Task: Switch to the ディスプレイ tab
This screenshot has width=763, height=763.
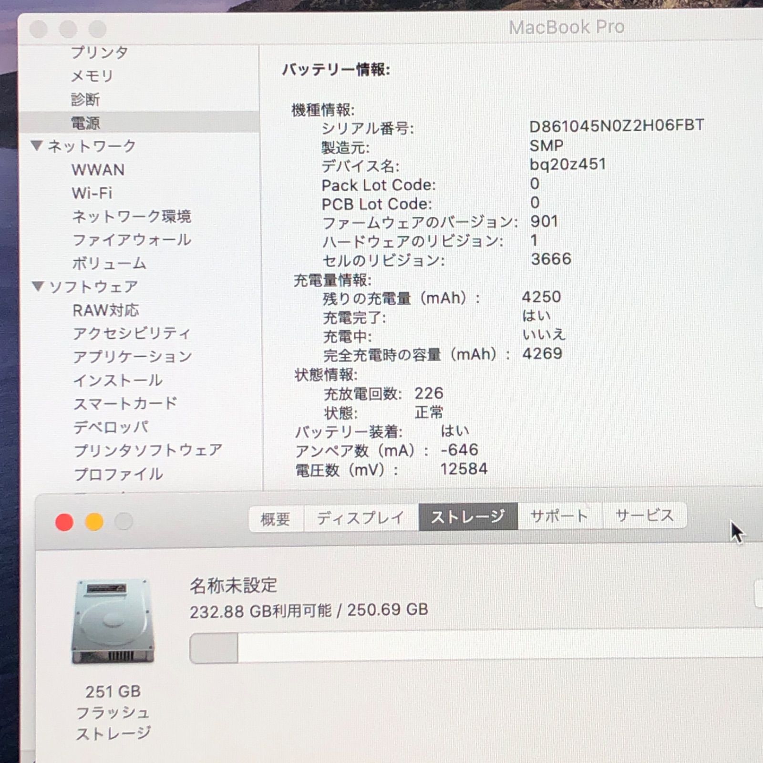Action: pos(361,517)
